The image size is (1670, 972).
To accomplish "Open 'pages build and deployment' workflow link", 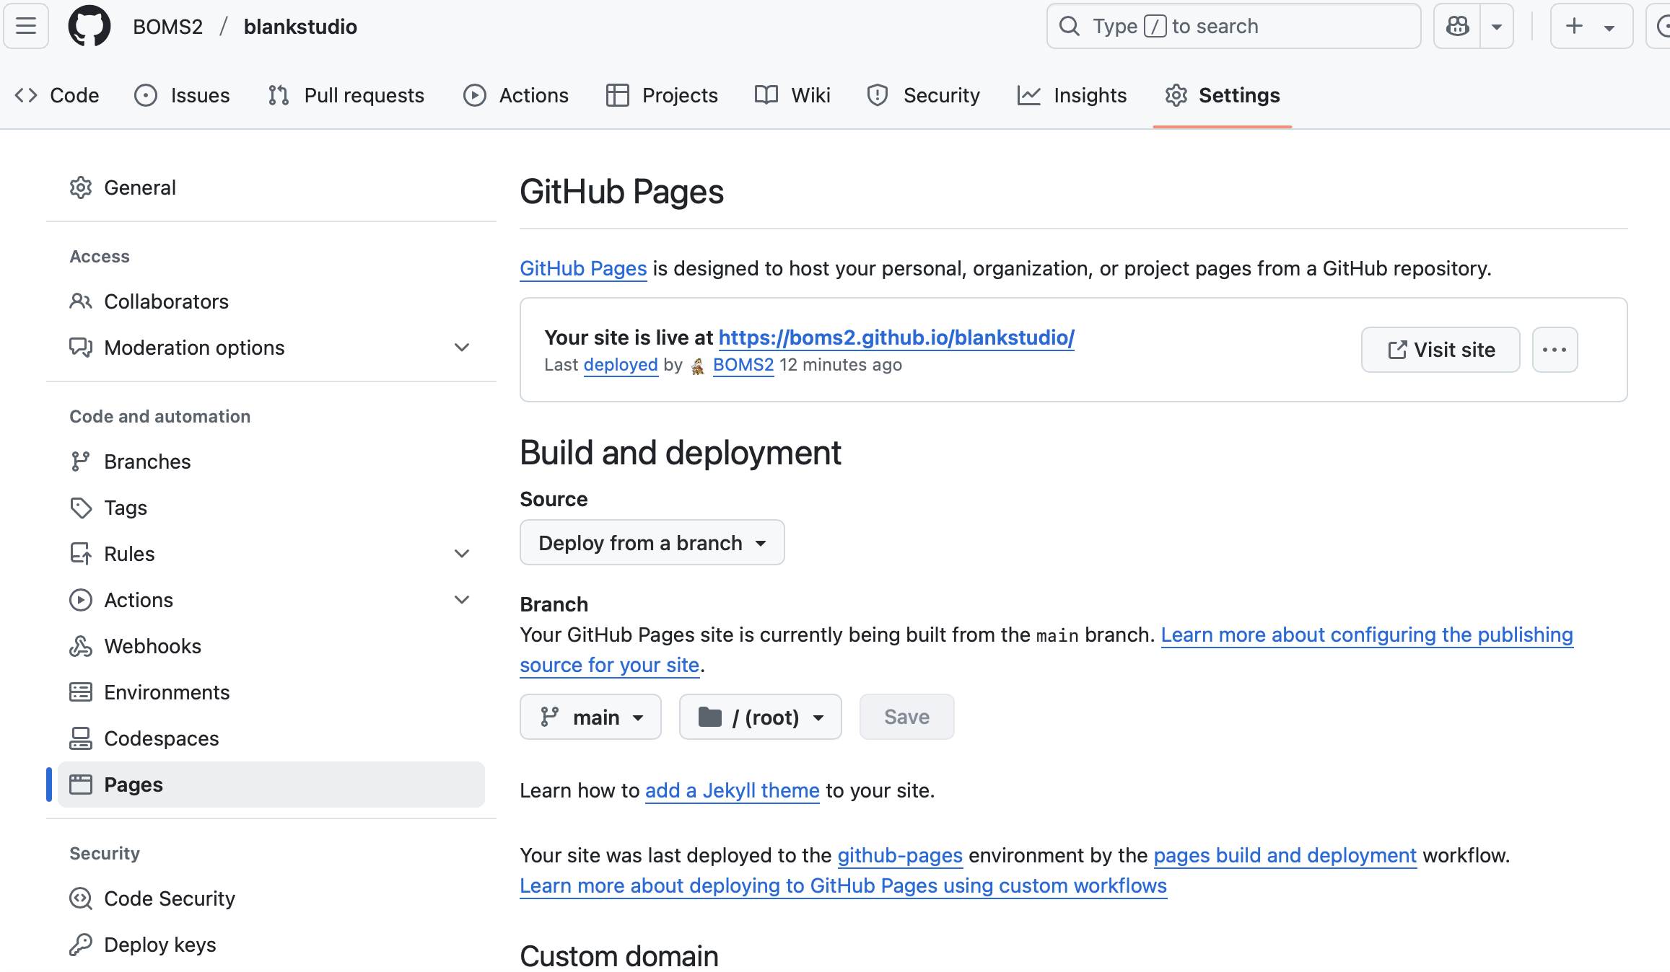I will pos(1285,855).
